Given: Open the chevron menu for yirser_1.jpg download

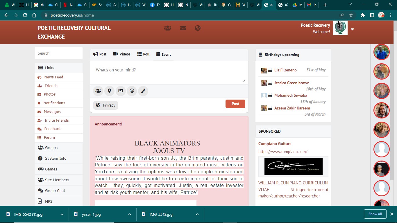Looking at the screenshot, I should [130, 214].
